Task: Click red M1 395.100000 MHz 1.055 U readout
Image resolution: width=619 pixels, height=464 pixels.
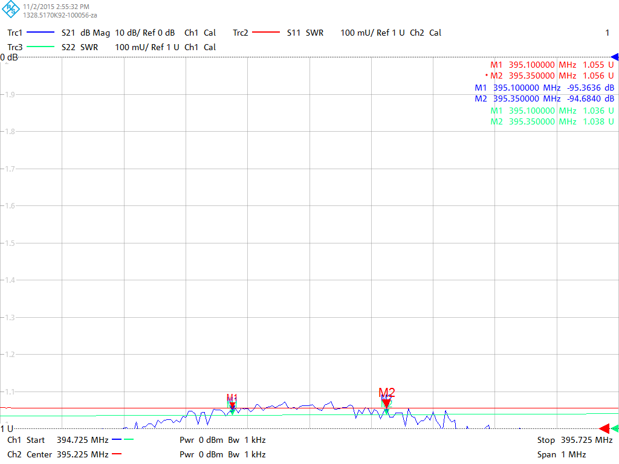Action: (552, 65)
